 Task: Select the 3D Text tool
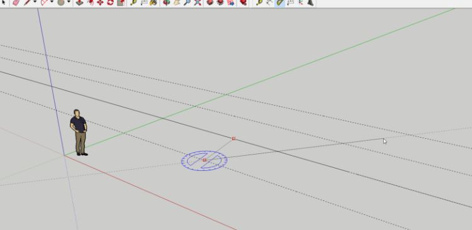pos(311,3)
